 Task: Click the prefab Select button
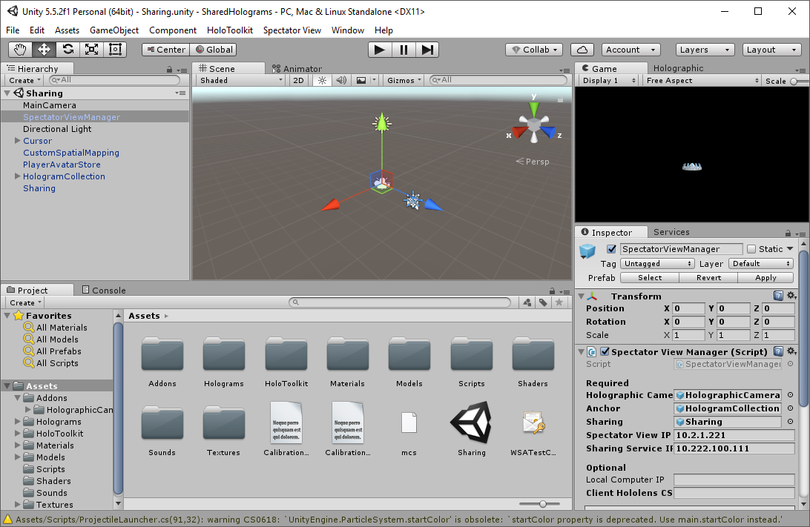click(650, 278)
